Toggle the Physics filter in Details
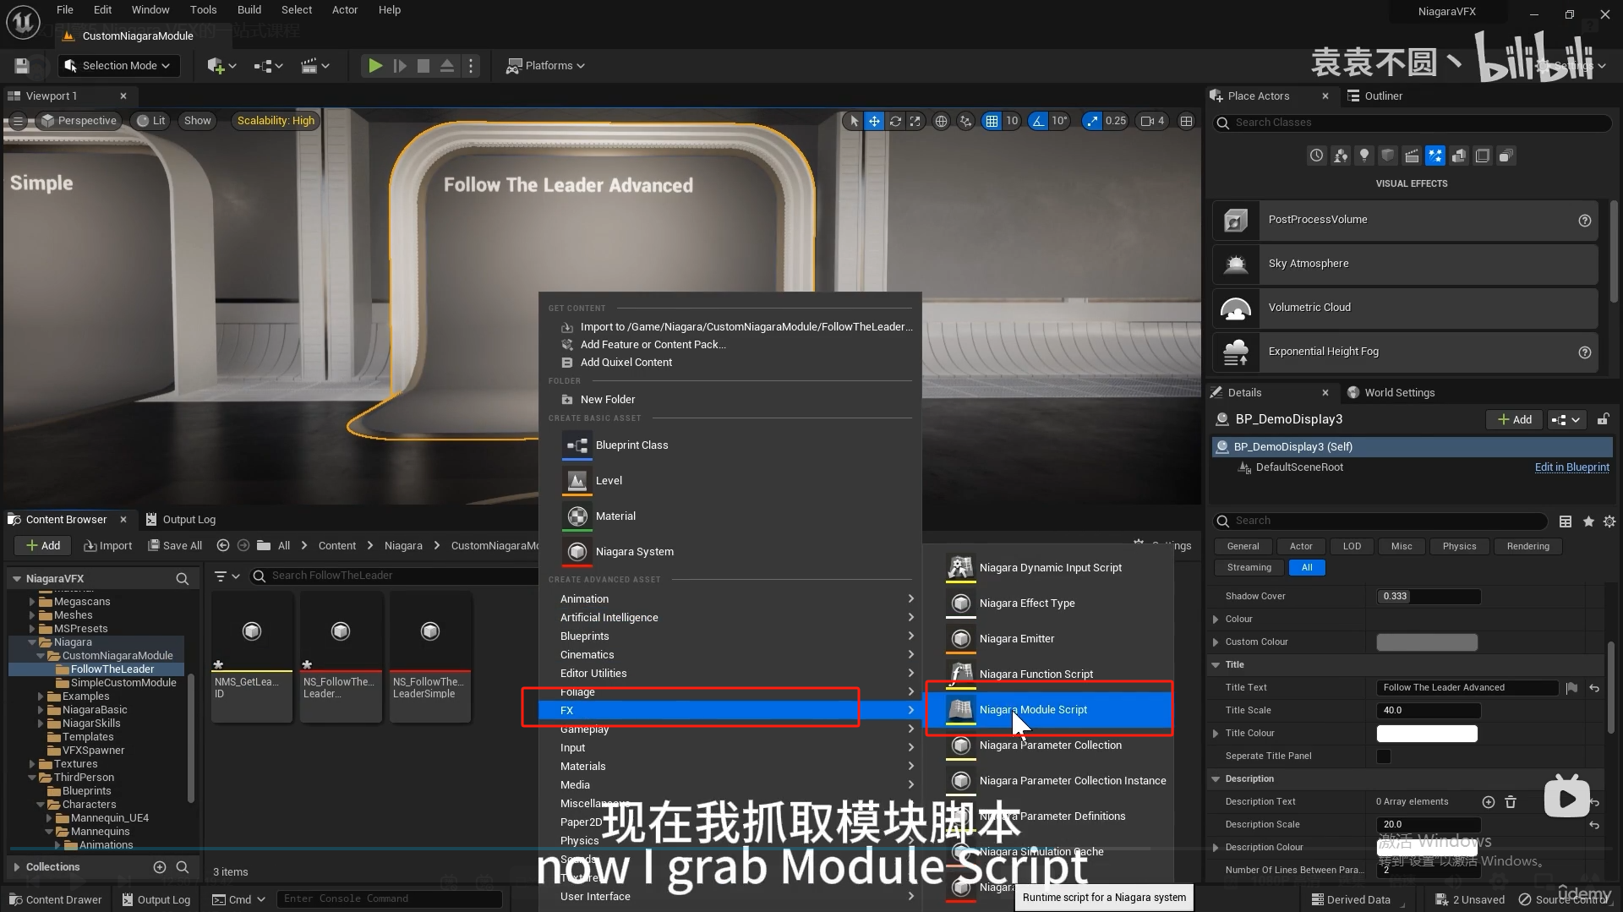This screenshot has width=1623, height=912. click(x=1459, y=547)
